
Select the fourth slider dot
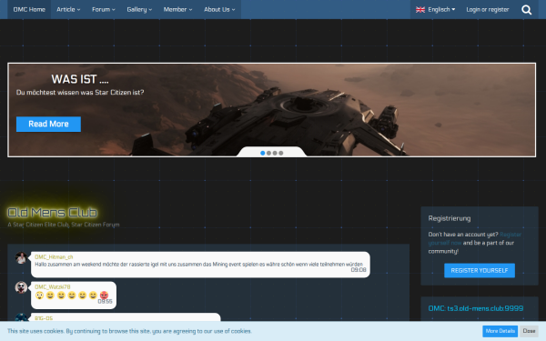pyautogui.click(x=281, y=153)
